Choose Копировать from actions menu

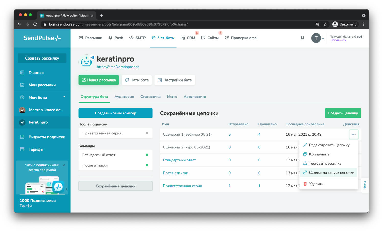[x=329, y=154]
